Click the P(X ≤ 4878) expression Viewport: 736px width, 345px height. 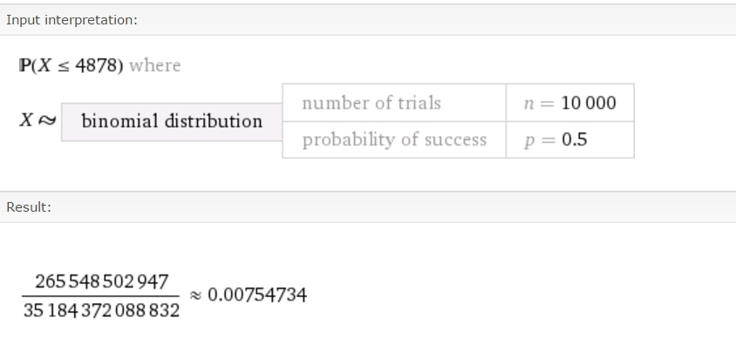click(72, 65)
